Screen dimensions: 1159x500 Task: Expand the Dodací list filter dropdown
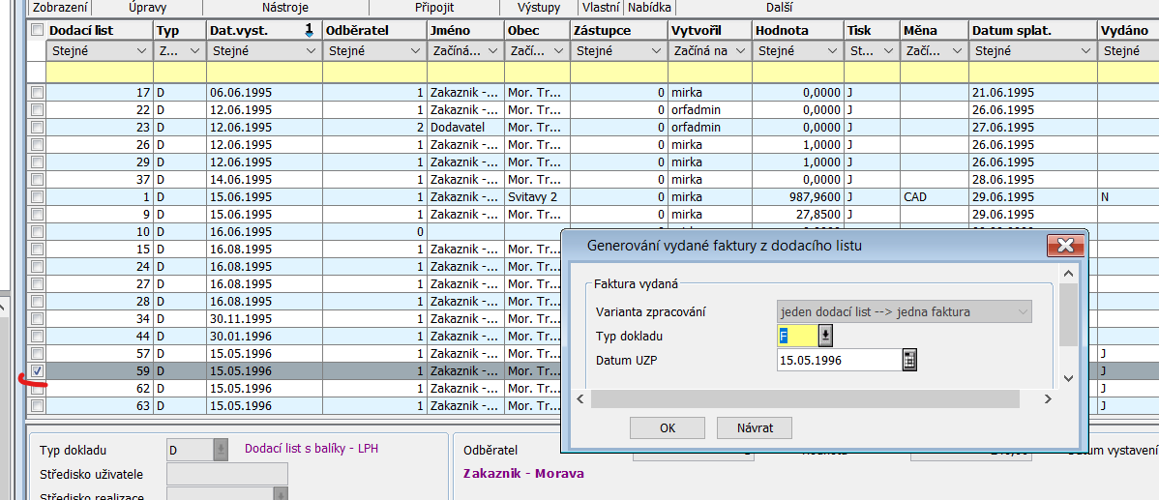140,51
